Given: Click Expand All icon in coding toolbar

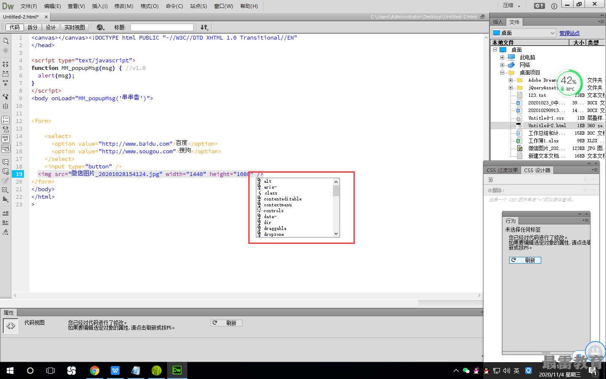Looking at the screenshot, I should coord(5,83).
